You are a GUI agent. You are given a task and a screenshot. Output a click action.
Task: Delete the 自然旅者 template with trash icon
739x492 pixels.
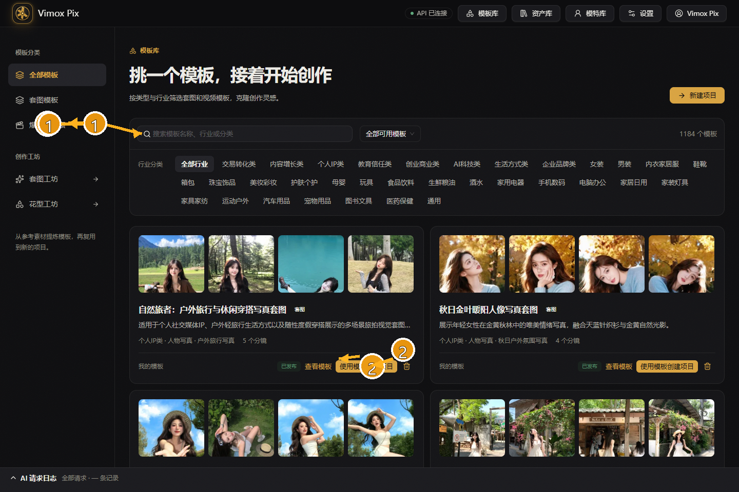pyautogui.click(x=407, y=366)
